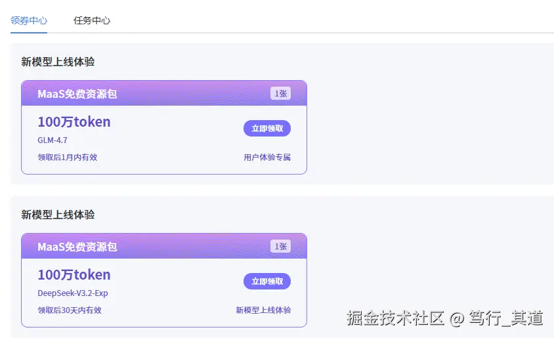554x338 pixels.
Task: Click the MaaS免费资源包 header of the GLM-4.7 card
Action: tap(77, 94)
